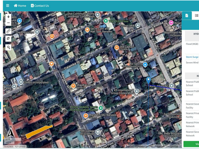The image size is (199, 149).
Task: Select the Corner Milk place marker
Action: 138,25
